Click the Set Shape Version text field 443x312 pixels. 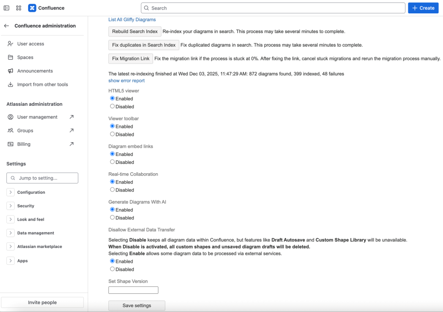133,290
